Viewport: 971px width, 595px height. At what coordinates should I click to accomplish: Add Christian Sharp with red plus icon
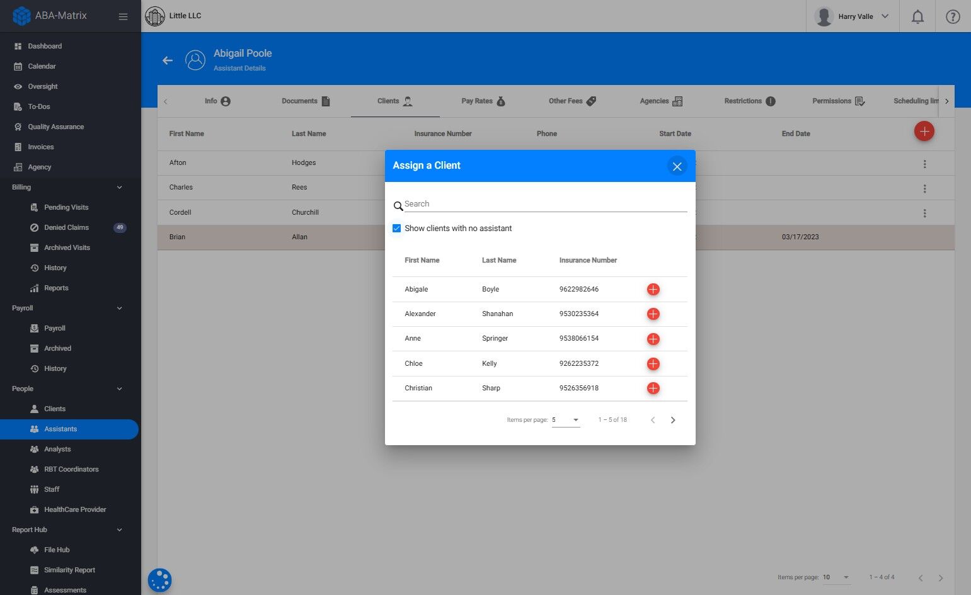(653, 388)
